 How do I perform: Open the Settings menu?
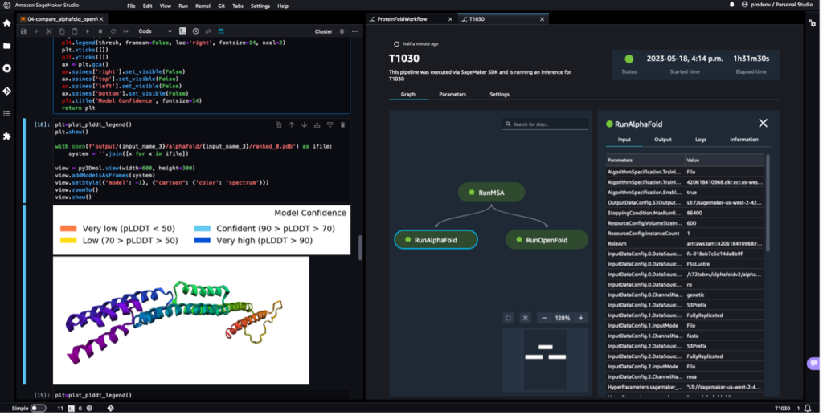pyautogui.click(x=260, y=6)
